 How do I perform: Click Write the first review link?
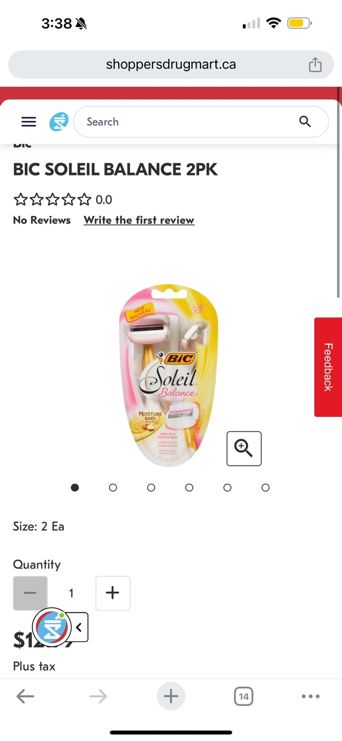point(139,220)
